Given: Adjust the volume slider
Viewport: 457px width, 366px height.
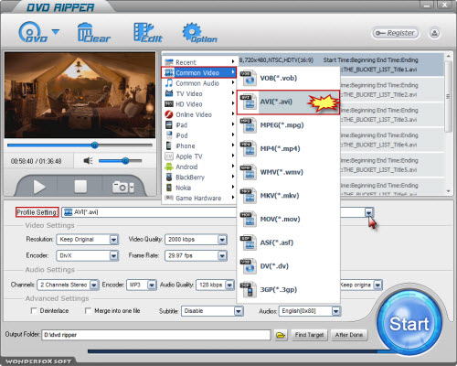Looking at the screenshot, I should pyautogui.click(x=121, y=161).
